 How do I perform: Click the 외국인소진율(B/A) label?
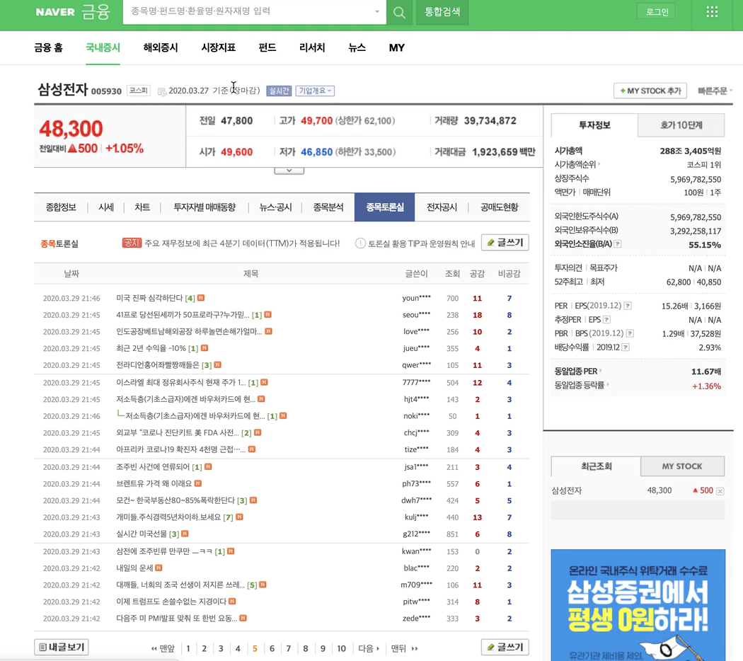[583, 244]
